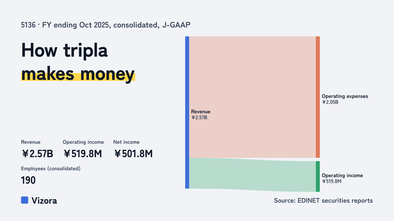
Task: Click the pink Operating expenses flow area
Action: 252,97
